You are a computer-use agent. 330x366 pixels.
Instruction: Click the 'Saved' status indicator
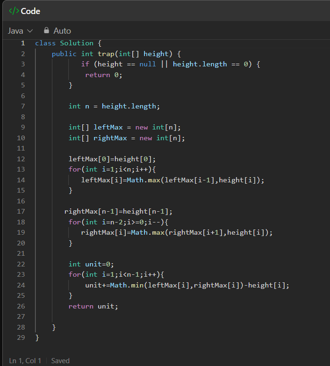(60, 361)
